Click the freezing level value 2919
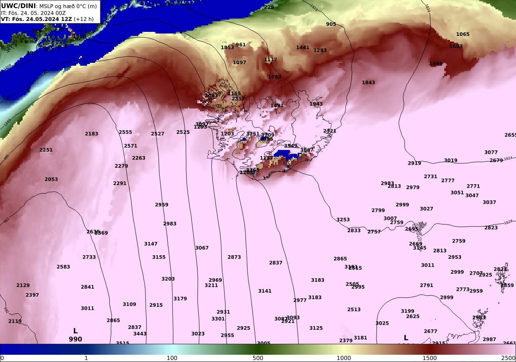The height and width of the screenshot is (362, 516). [x=414, y=163]
